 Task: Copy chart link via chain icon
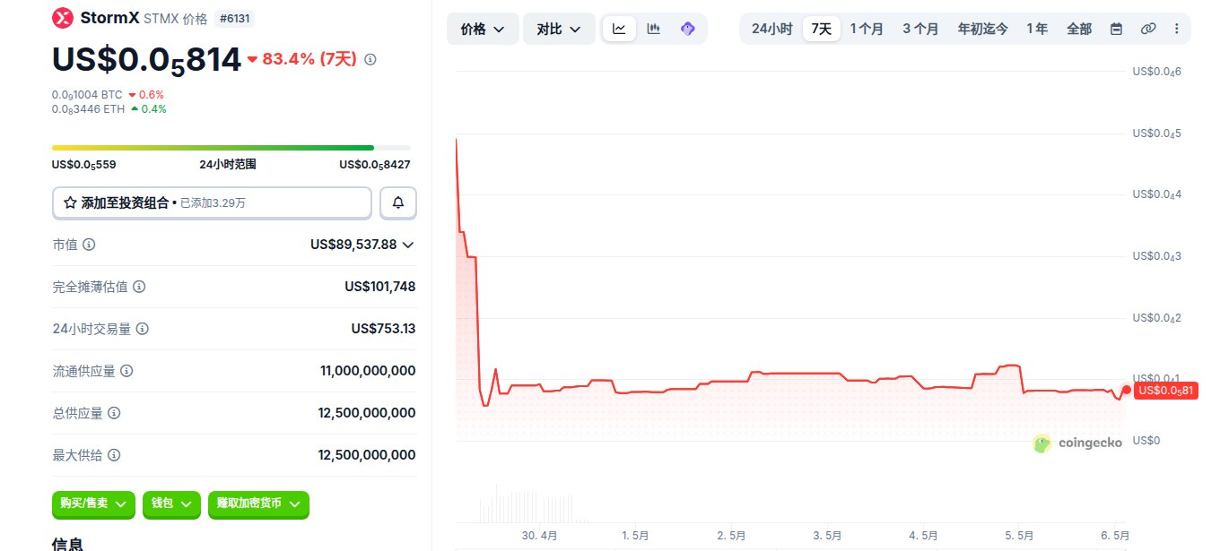pyautogui.click(x=1148, y=29)
